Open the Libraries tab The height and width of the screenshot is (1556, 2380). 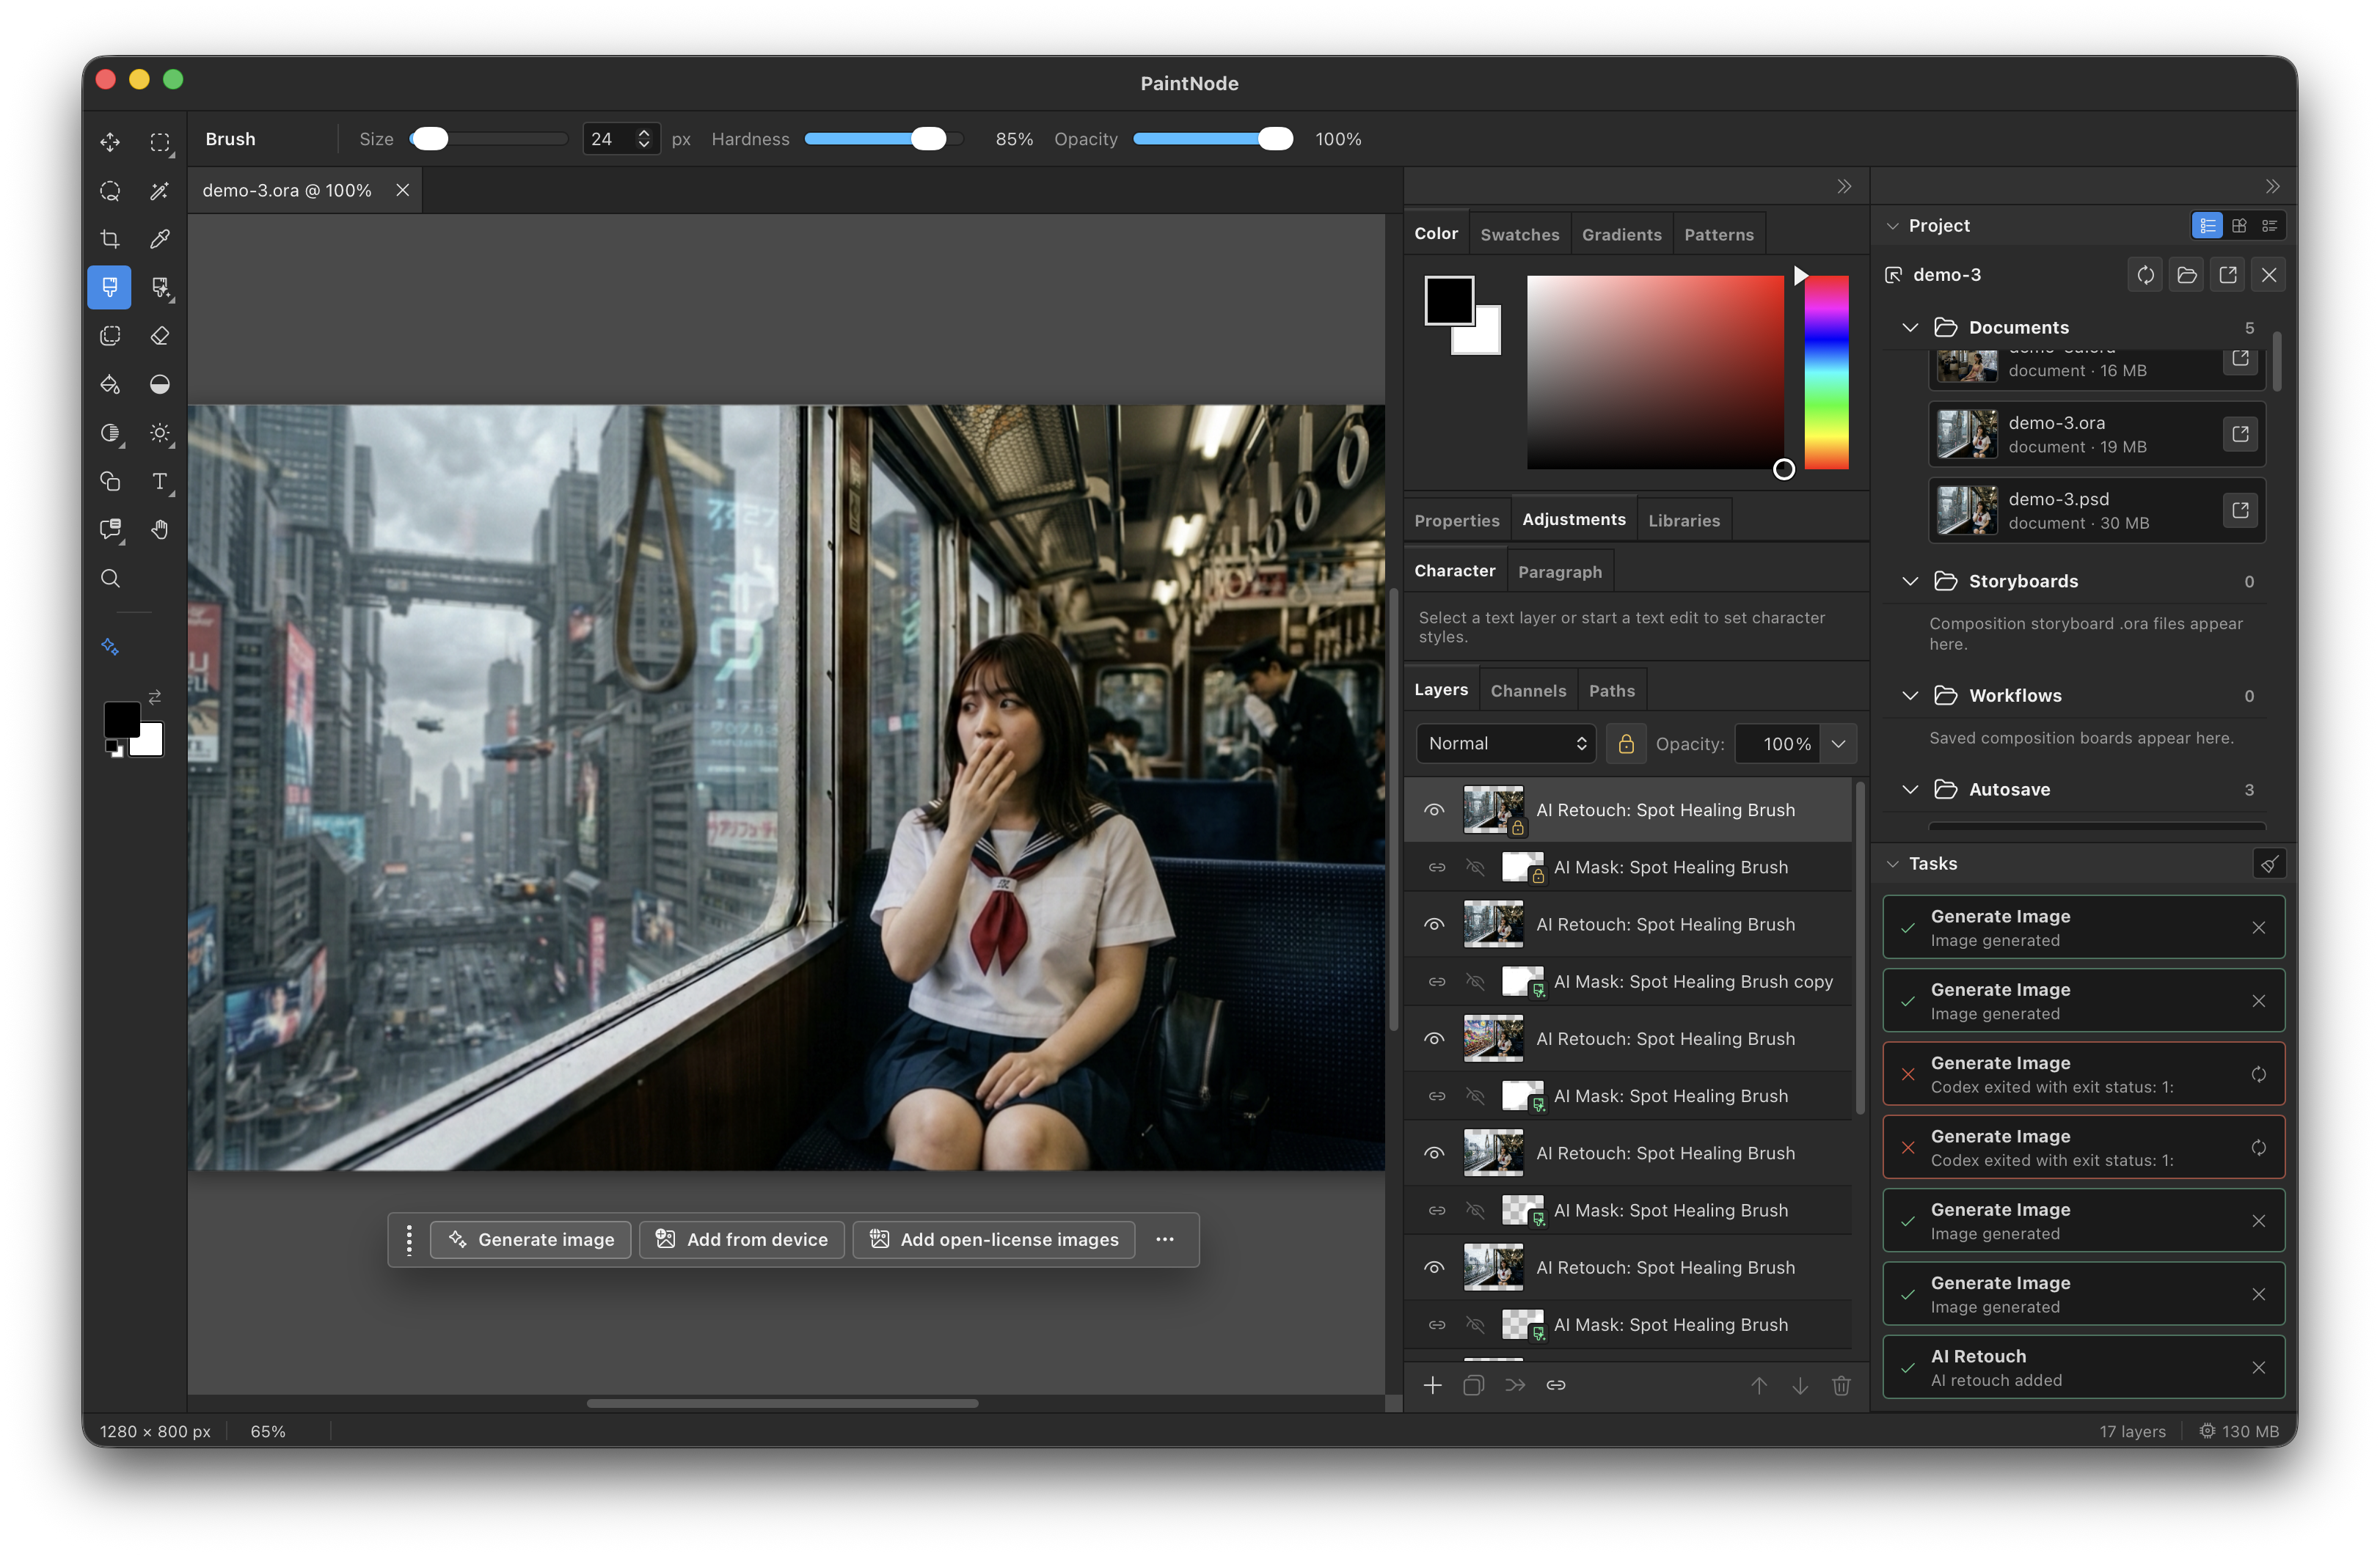pos(1683,520)
